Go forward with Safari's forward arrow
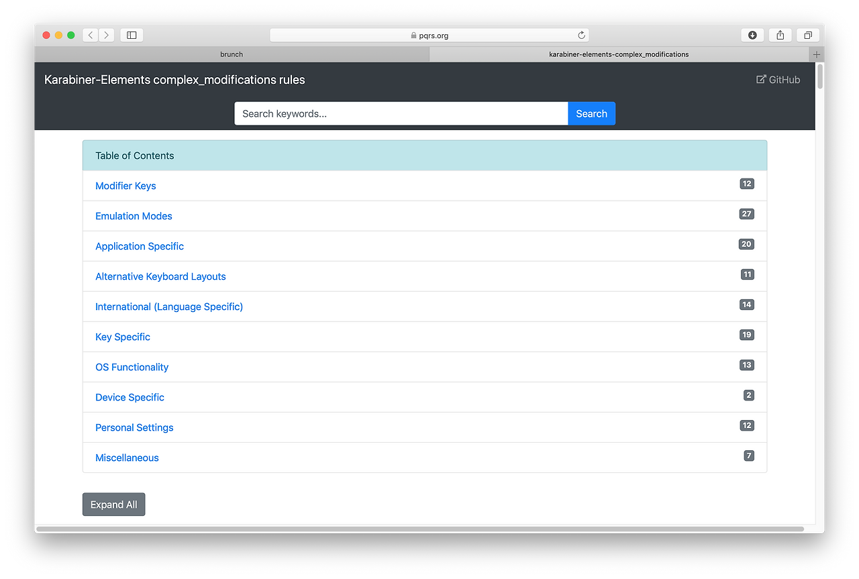The height and width of the screenshot is (579, 859). (107, 35)
